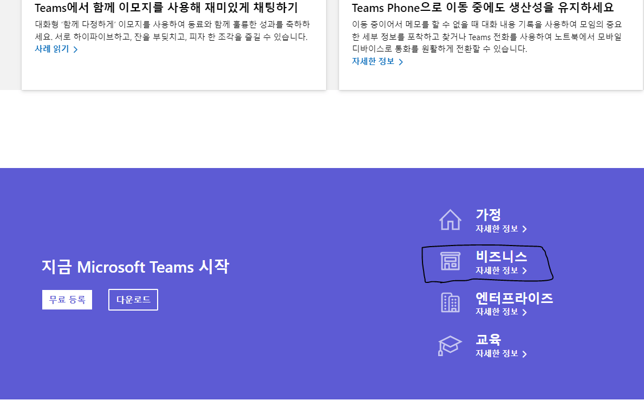The height and width of the screenshot is (413, 644).
Task: Open 자세한 정보 link under 가정
Action: coord(501,229)
